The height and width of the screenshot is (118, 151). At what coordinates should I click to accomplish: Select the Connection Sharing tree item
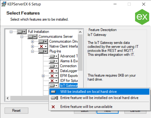coord(68,66)
